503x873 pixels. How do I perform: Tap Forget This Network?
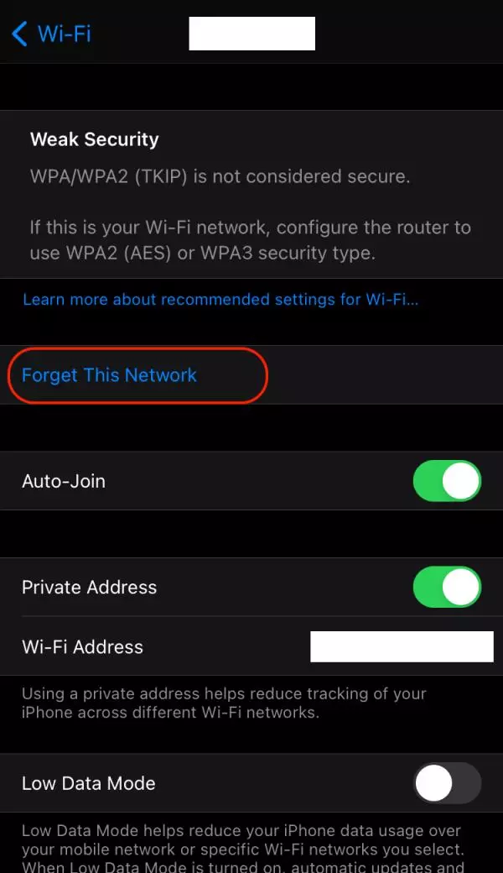[x=110, y=374]
